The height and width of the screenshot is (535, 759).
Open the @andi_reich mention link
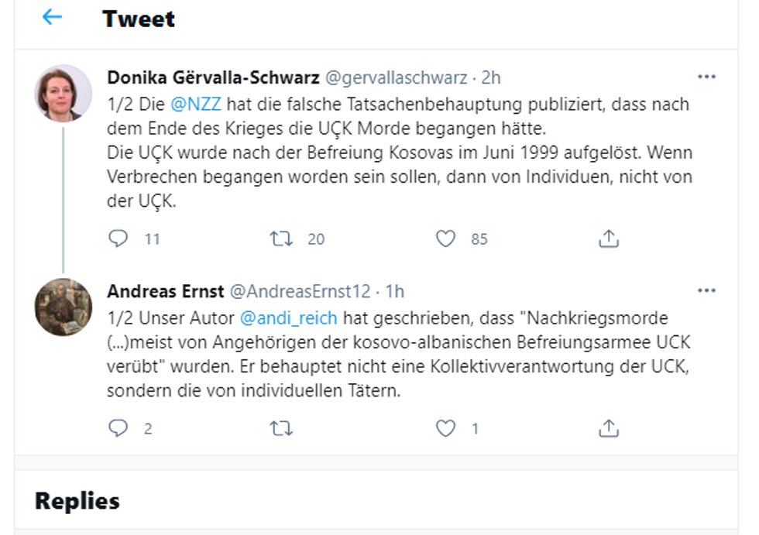289,317
